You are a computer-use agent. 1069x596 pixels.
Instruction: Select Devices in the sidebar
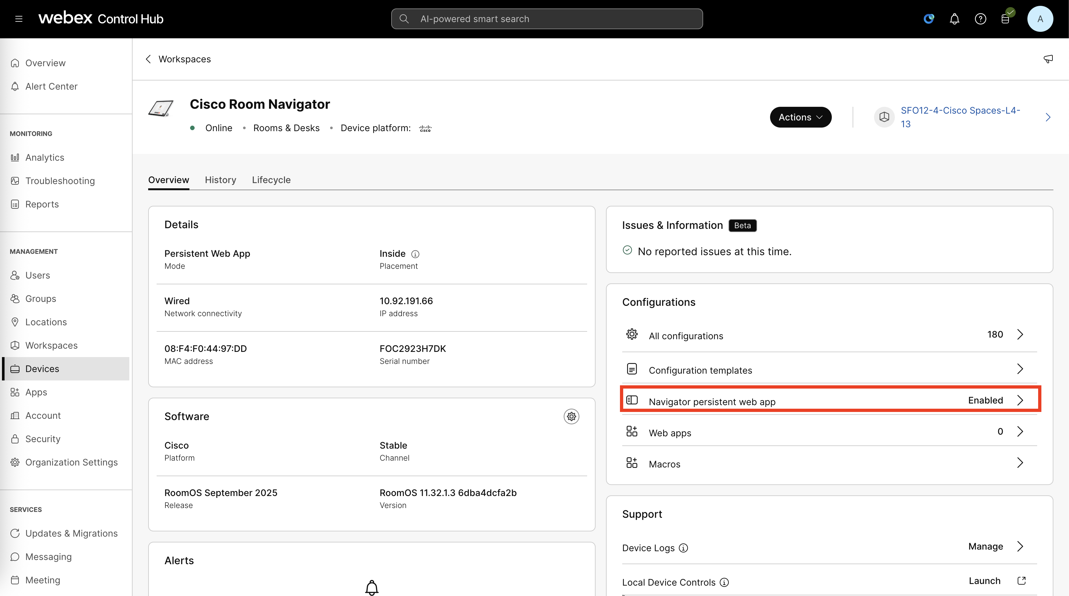pyautogui.click(x=42, y=368)
